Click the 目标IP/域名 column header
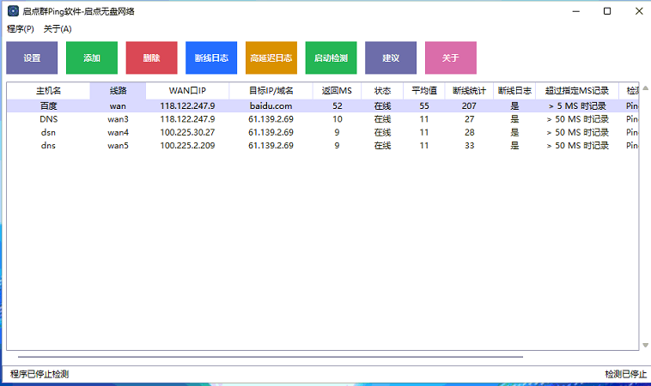Screen dimensions: 651x386 (x=271, y=91)
